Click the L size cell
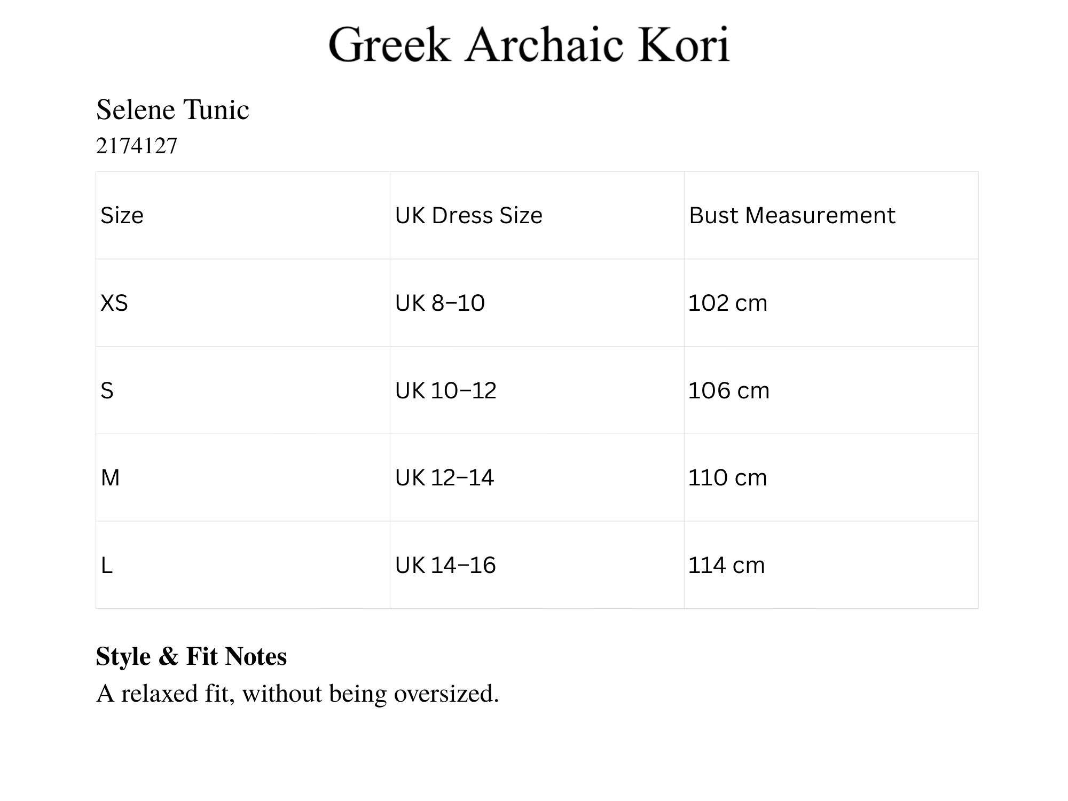The width and height of the screenshot is (1068, 801). [107, 566]
